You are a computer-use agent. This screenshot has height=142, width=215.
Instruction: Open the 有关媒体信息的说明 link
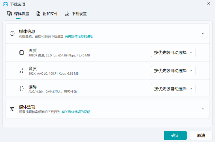(79, 36)
